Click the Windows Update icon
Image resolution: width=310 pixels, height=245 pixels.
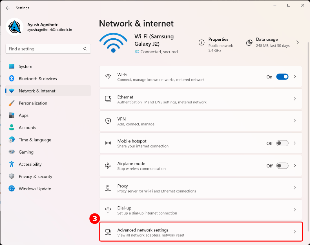tap(12, 189)
